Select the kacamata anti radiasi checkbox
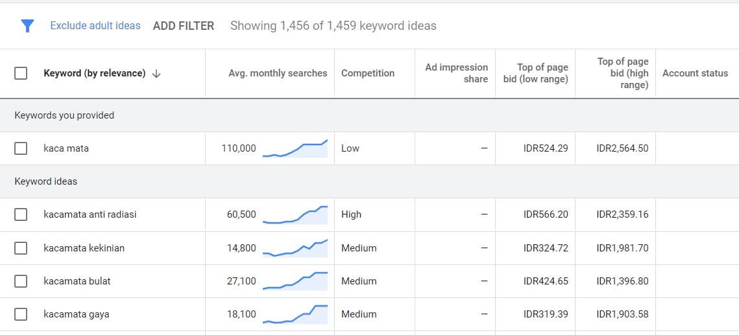The image size is (739, 335). click(21, 214)
